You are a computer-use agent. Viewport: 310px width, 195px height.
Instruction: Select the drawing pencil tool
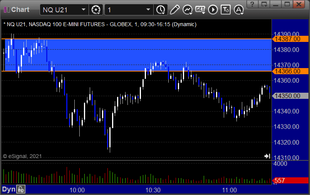point(174,10)
